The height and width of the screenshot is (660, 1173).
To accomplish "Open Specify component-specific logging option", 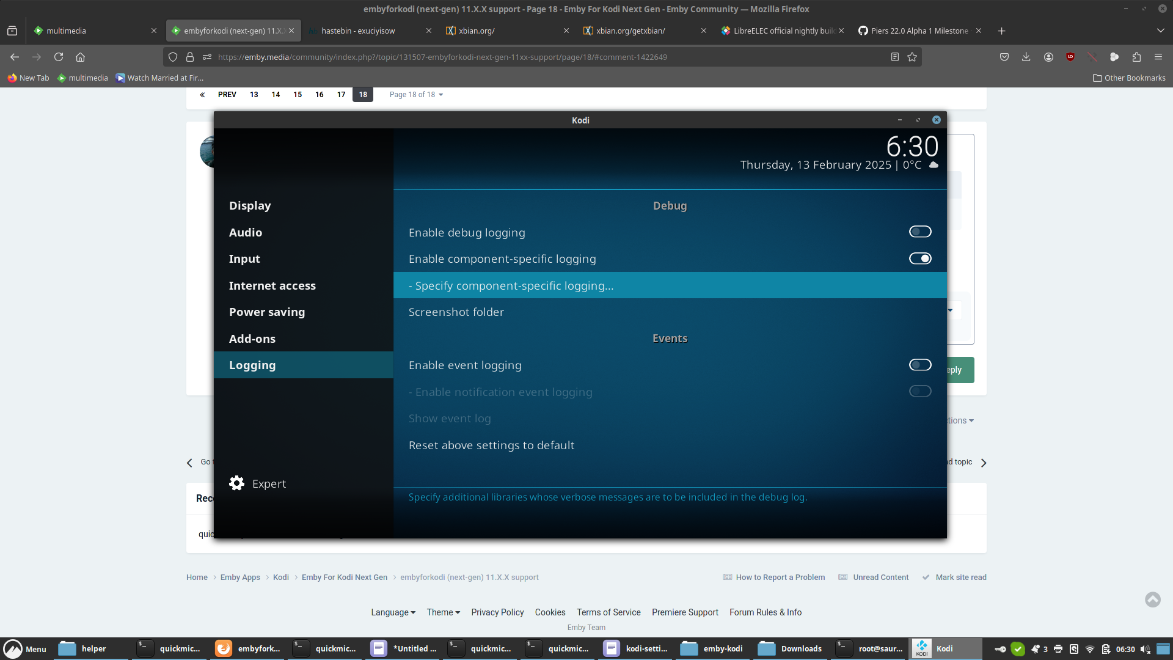I will (x=511, y=285).
